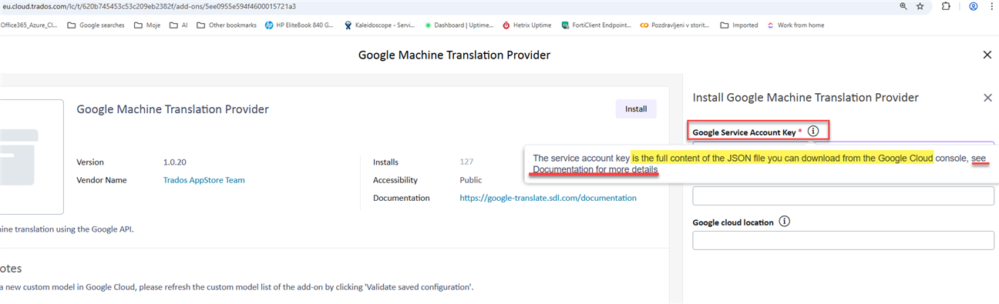Screen dimensions: 999x304
Task: Open the browser extensions puzzle icon
Action: click(947, 6)
